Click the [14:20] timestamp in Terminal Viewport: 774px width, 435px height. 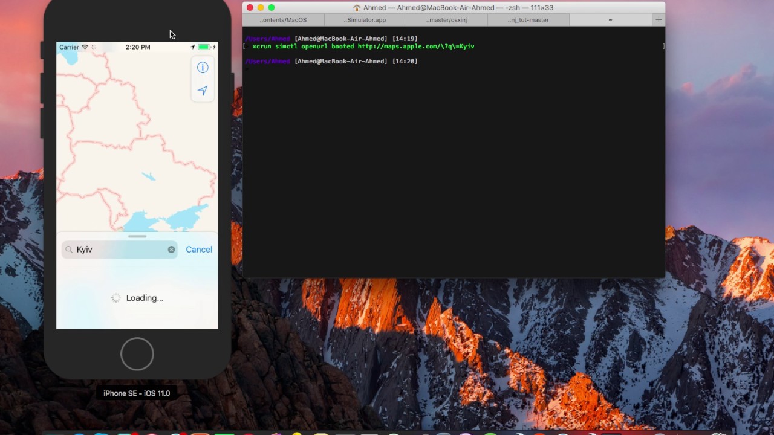[x=405, y=62]
